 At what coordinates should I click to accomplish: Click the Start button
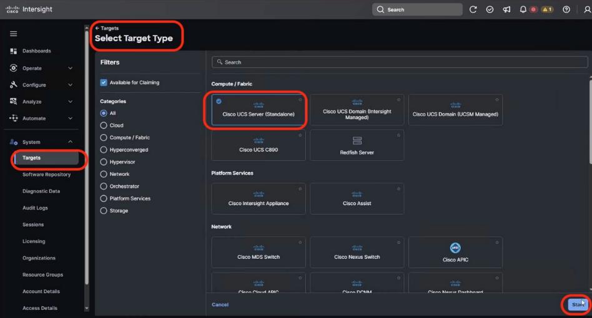tap(578, 304)
